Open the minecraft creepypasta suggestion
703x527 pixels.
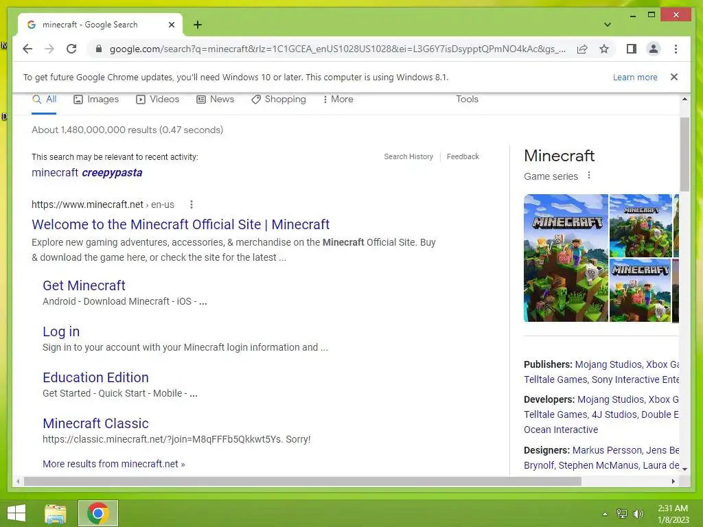click(87, 172)
